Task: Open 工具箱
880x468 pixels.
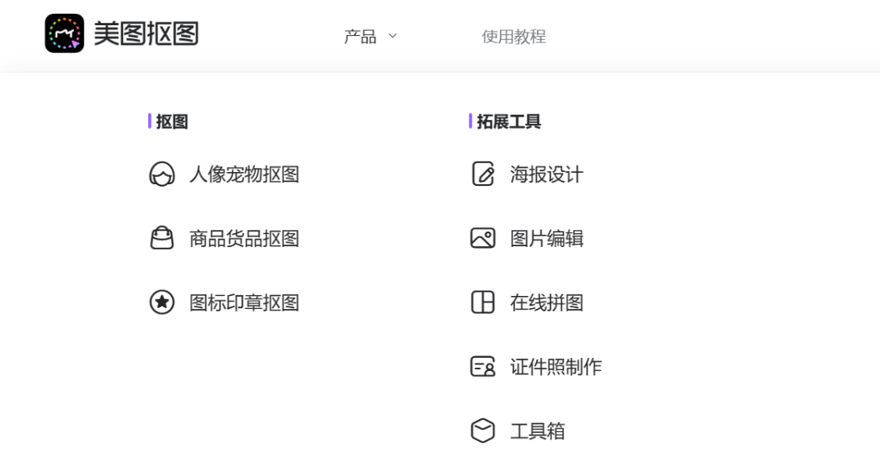Action: (x=537, y=431)
